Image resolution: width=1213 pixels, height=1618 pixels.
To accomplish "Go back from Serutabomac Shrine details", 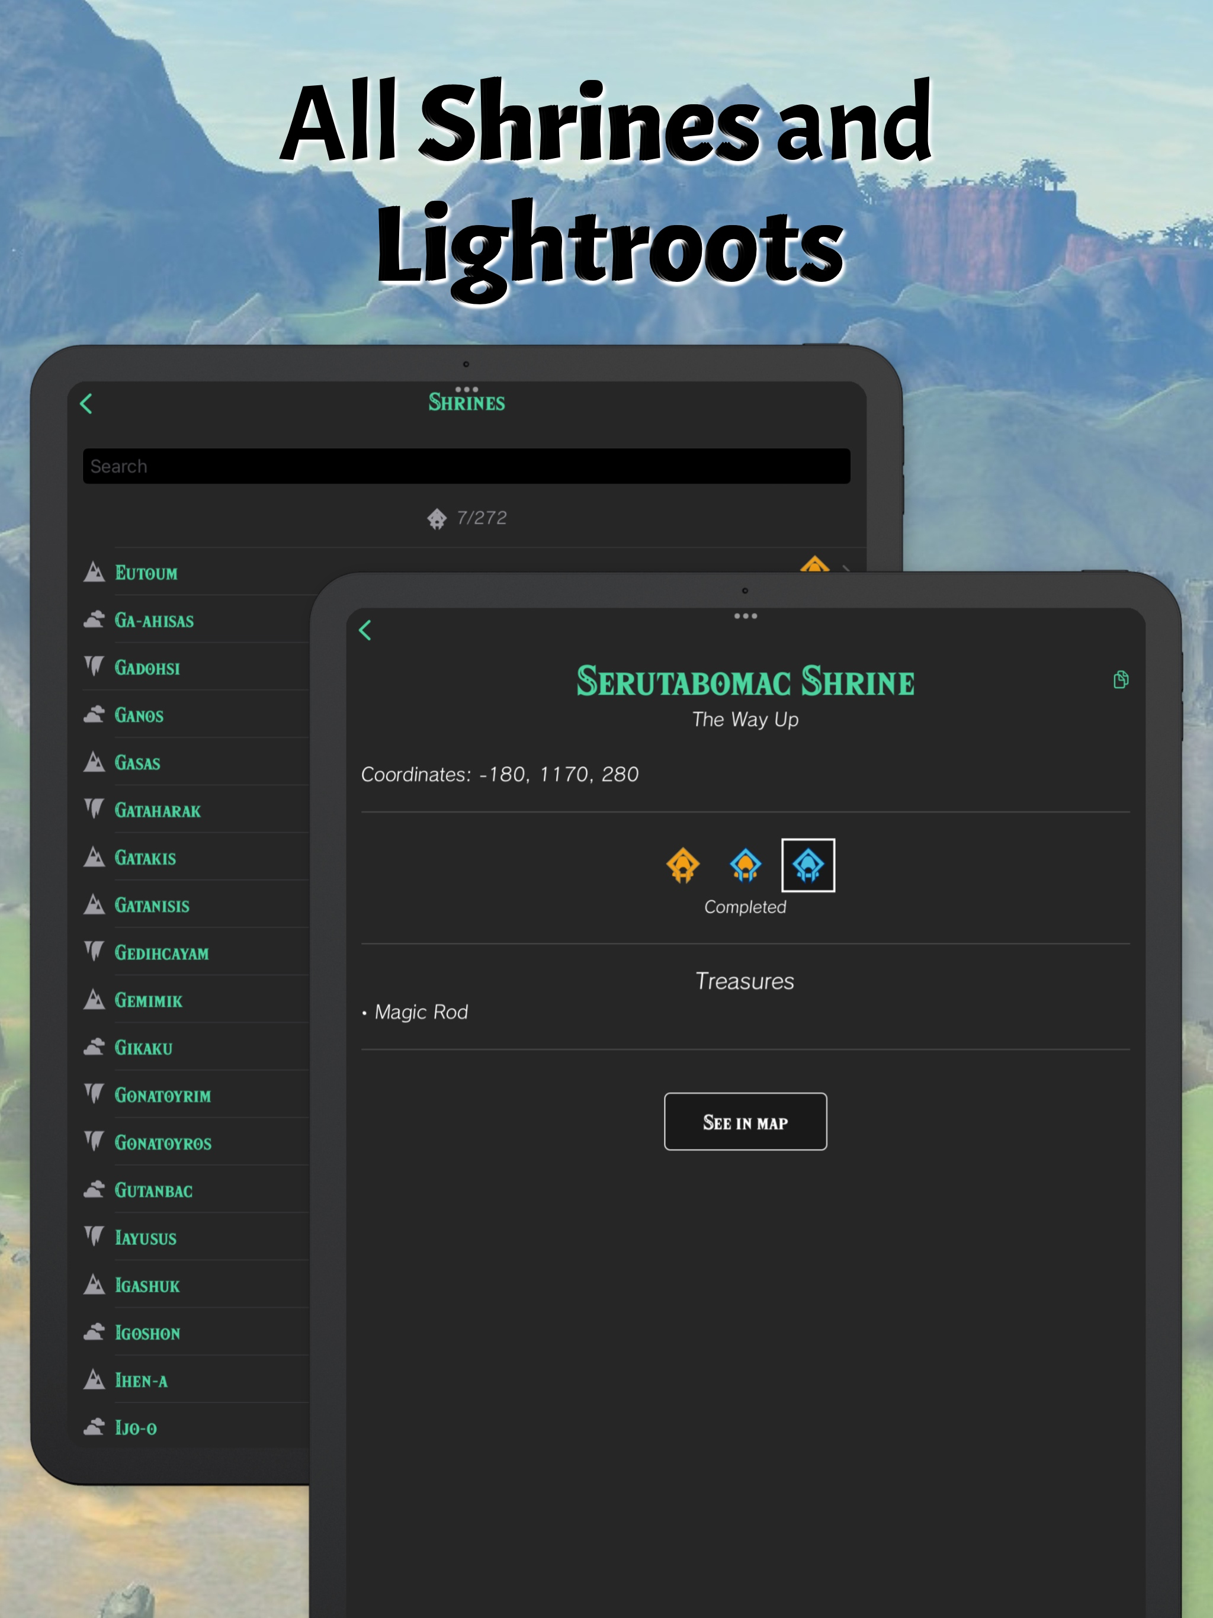I will click(366, 631).
